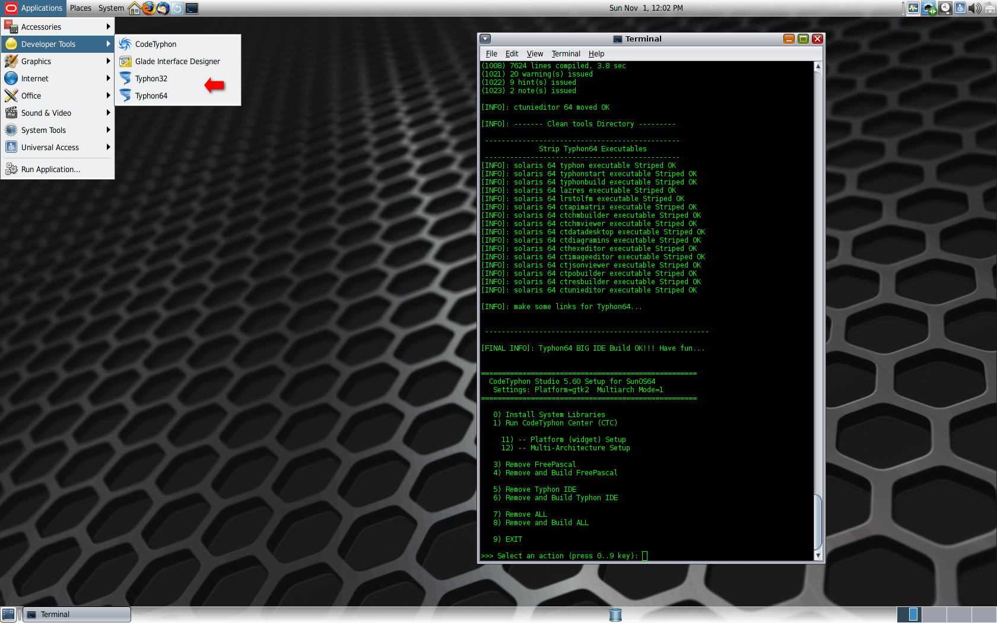Expand arrow next to Universal Access
This screenshot has width=997, height=623.
click(108, 147)
